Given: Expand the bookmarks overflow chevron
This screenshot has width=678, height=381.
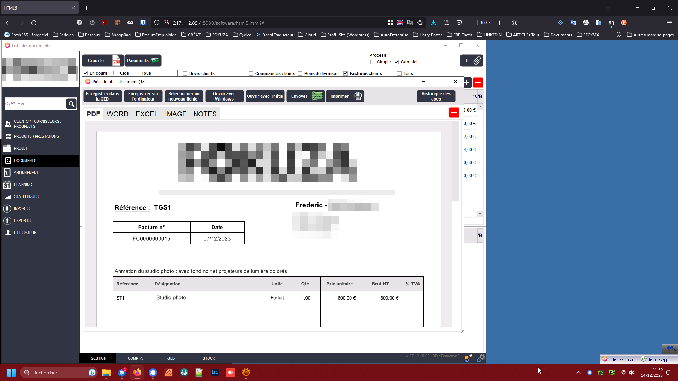Looking at the screenshot, I should (619, 35).
